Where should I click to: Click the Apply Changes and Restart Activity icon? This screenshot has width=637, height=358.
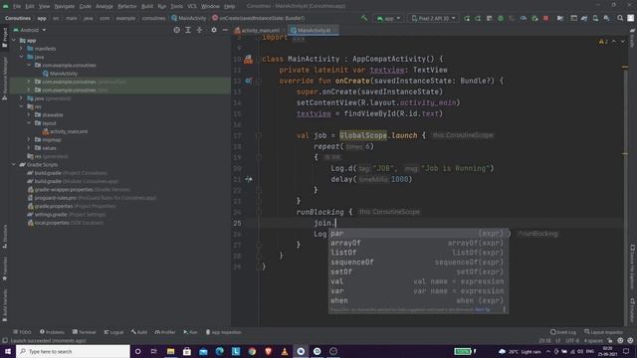467,18
